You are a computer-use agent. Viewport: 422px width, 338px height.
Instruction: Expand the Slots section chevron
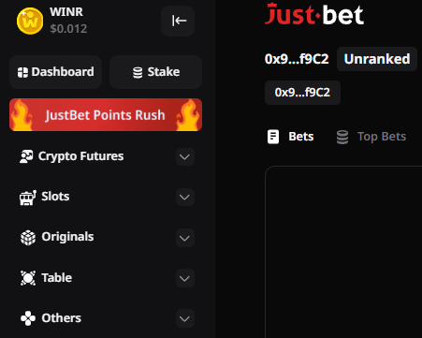[185, 198]
